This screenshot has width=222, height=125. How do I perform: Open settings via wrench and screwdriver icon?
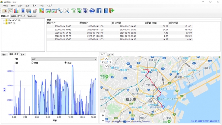click(x=67, y=11)
